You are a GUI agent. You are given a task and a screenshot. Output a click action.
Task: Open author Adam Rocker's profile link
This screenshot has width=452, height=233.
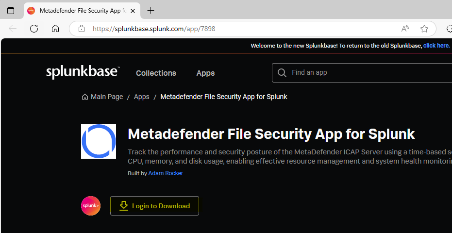coord(166,173)
